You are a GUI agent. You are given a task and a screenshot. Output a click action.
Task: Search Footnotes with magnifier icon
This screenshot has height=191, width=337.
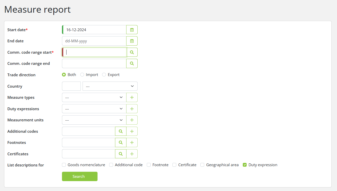point(121,143)
